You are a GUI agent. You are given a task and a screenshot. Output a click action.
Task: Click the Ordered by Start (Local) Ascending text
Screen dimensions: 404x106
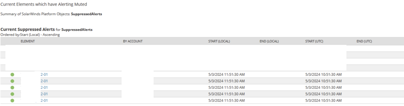tap(30, 35)
